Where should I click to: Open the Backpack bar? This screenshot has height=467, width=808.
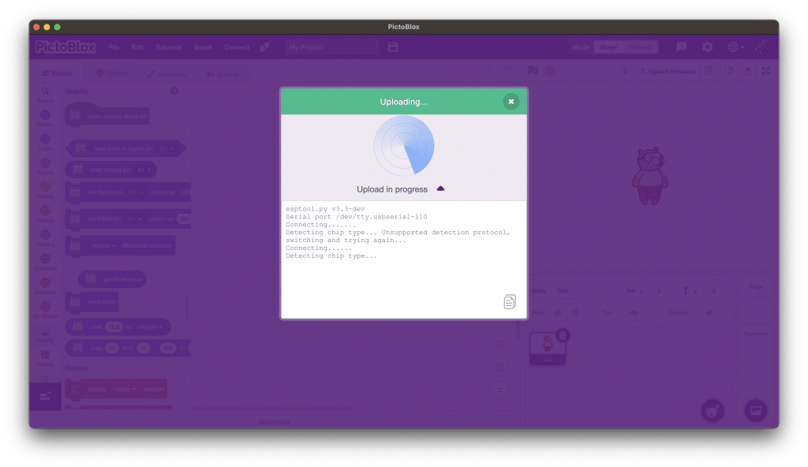(275, 421)
